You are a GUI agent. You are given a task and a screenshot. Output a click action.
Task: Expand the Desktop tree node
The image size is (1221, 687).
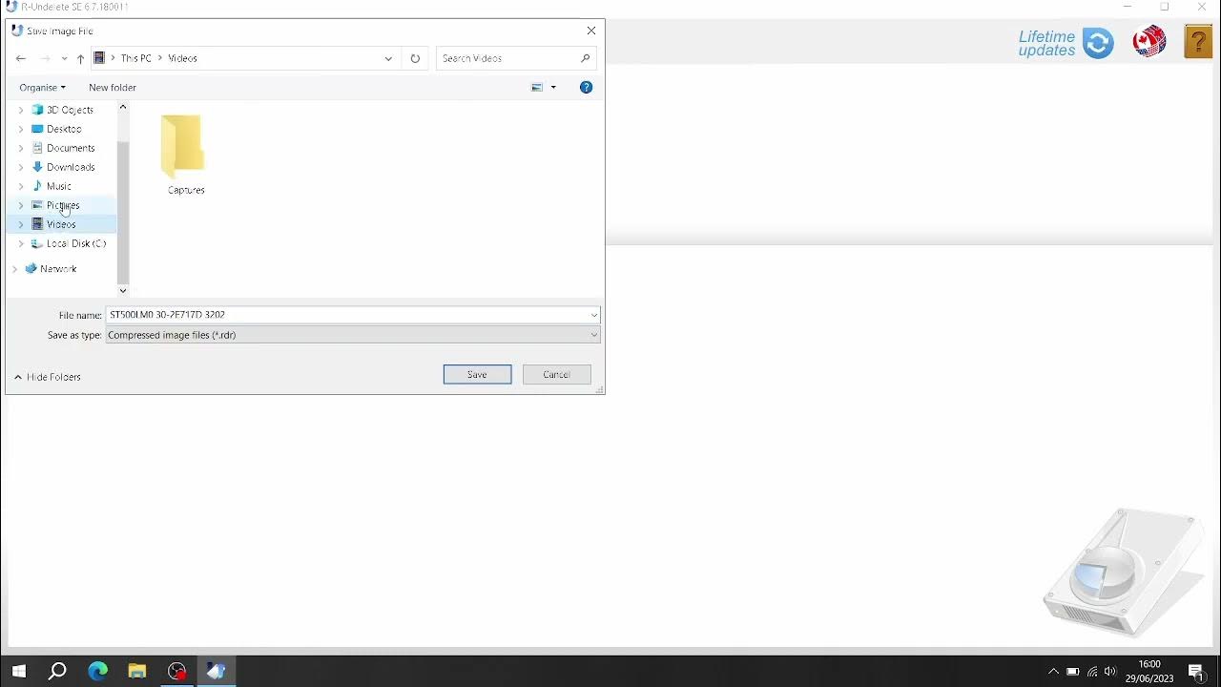point(21,129)
